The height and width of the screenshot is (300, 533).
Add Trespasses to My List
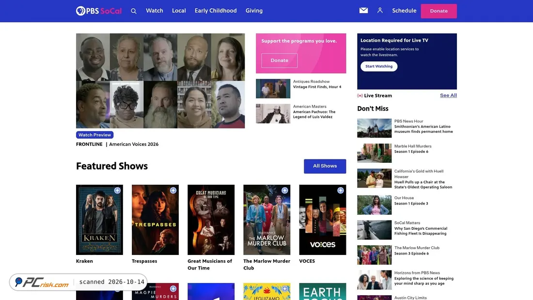(173, 190)
